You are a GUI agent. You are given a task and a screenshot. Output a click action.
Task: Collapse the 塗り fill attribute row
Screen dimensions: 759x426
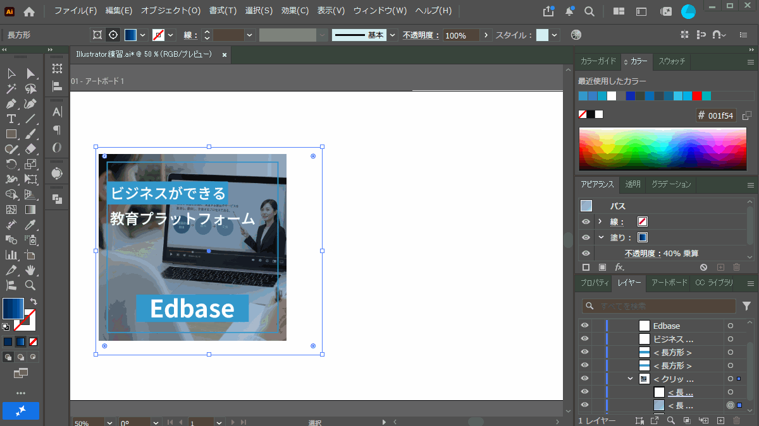point(601,237)
